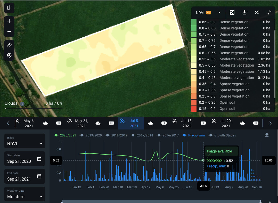Center map on field location
Screen dimensions: 278x203
coord(9,55)
